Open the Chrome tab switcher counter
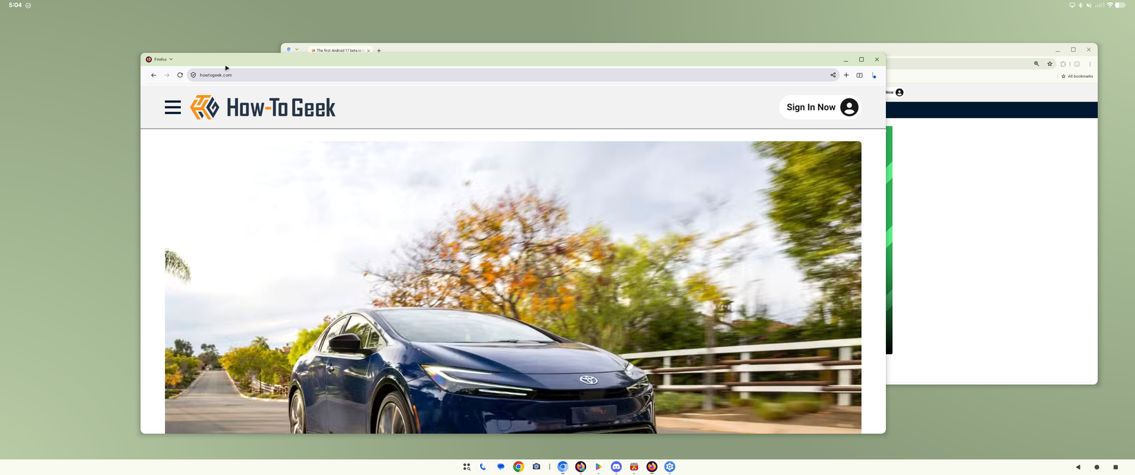1135x475 pixels. point(1077,64)
